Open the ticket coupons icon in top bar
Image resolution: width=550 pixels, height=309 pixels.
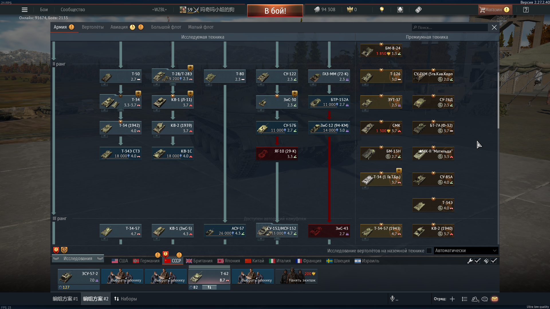[x=419, y=10]
